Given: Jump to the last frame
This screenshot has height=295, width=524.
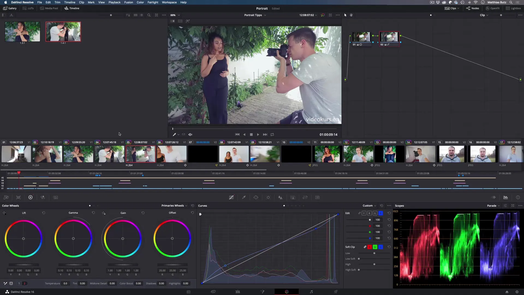Looking at the screenshot, I should tap(265, 134).
